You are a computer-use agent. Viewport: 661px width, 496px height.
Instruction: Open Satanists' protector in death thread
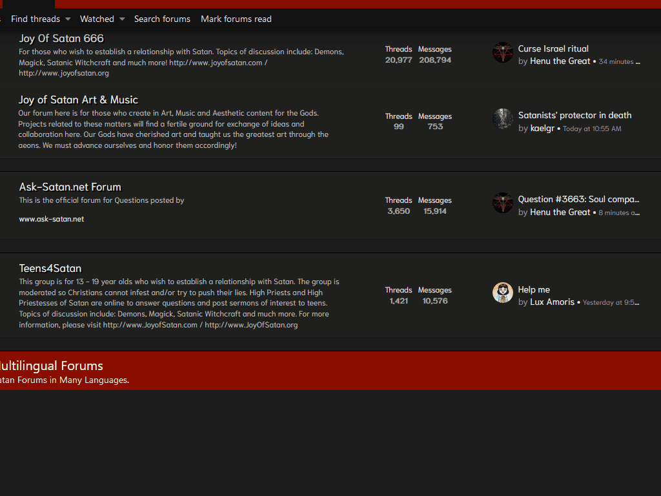(x=575, y=115)
